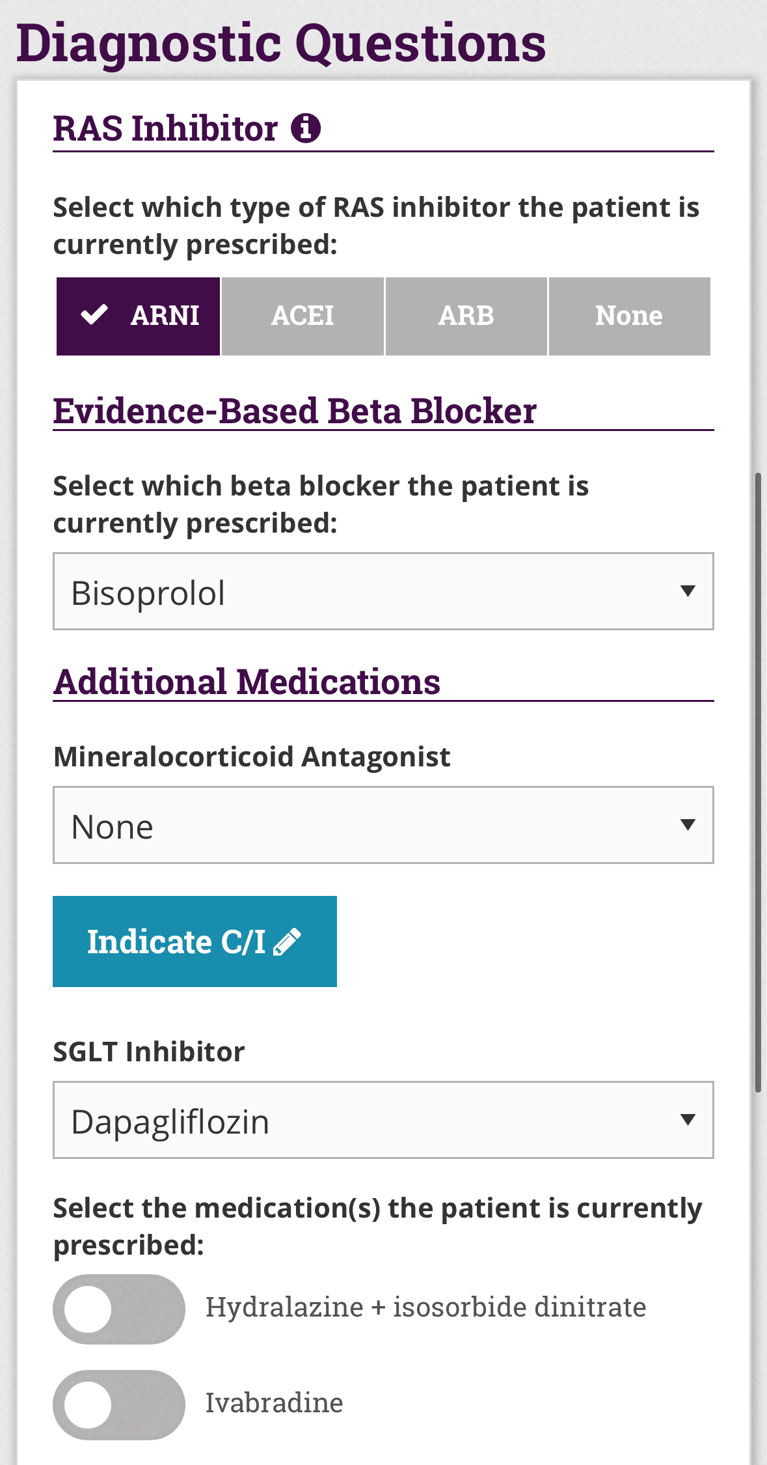This screenshot has width=767, height=1465.
Task: Enable the Ivabradine toggle
Action: coord(118,1404)
